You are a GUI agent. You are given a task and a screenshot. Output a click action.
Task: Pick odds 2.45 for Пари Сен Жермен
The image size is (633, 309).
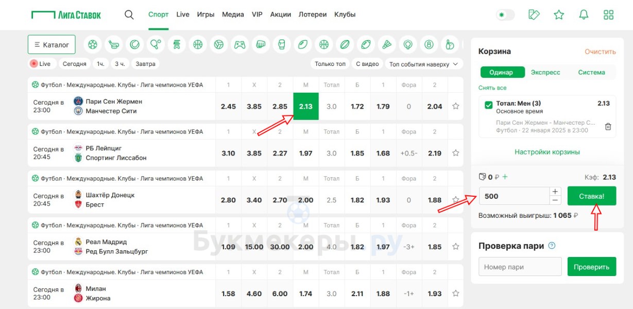(x=228, y=107)
